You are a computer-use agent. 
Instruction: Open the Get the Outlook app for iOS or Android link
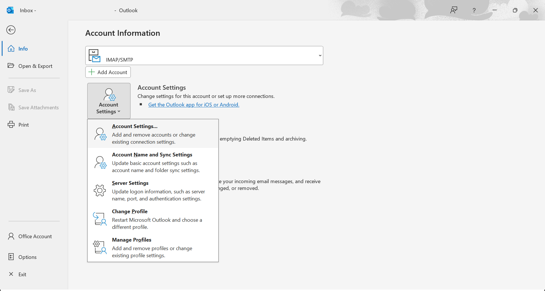click(x=194, y=105)
